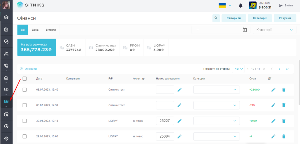Select the На всіх рахунках account card
This screenshot has height=144, width=300.
point(37,48)
